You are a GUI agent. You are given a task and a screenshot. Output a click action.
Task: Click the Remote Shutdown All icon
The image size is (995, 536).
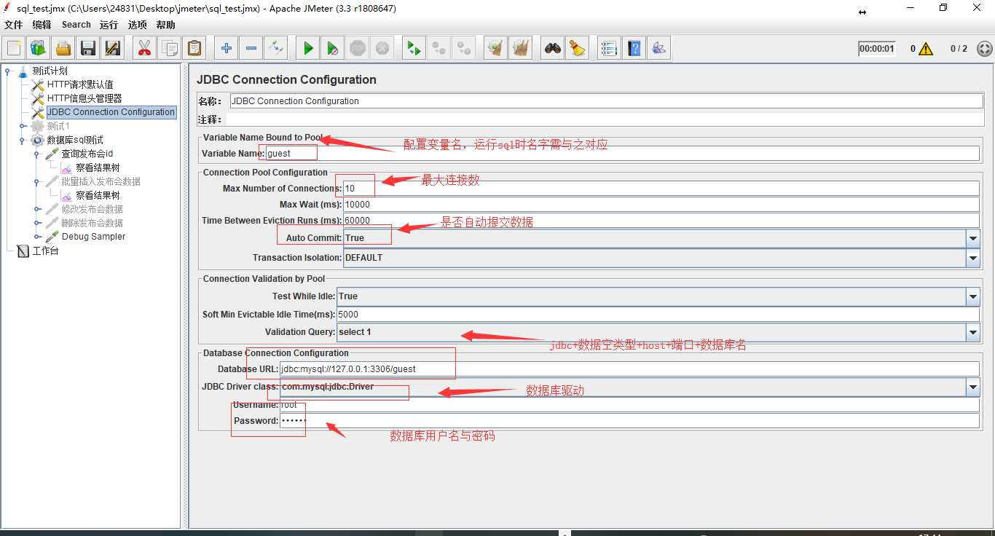[464, 48]
